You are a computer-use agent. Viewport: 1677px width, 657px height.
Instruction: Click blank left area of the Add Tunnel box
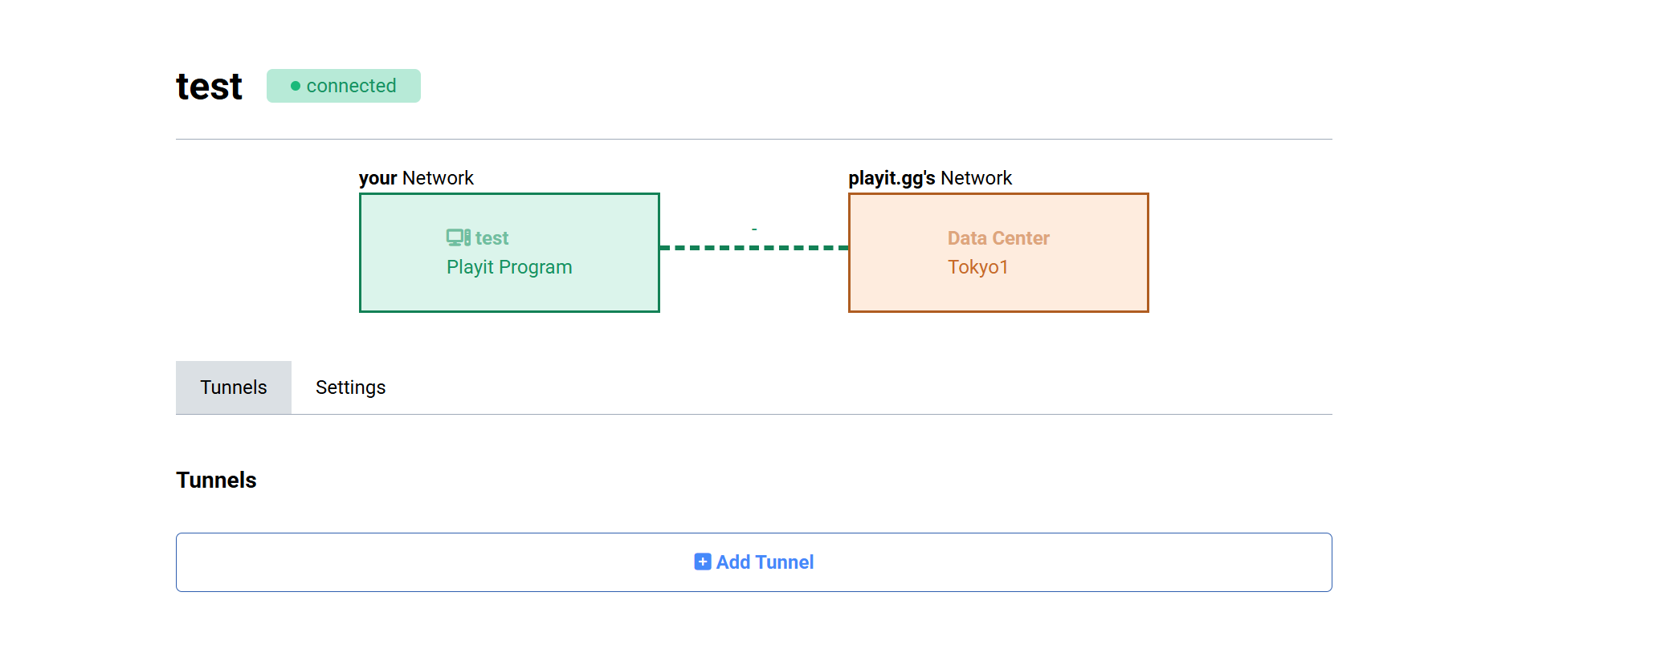click(361, 562)
